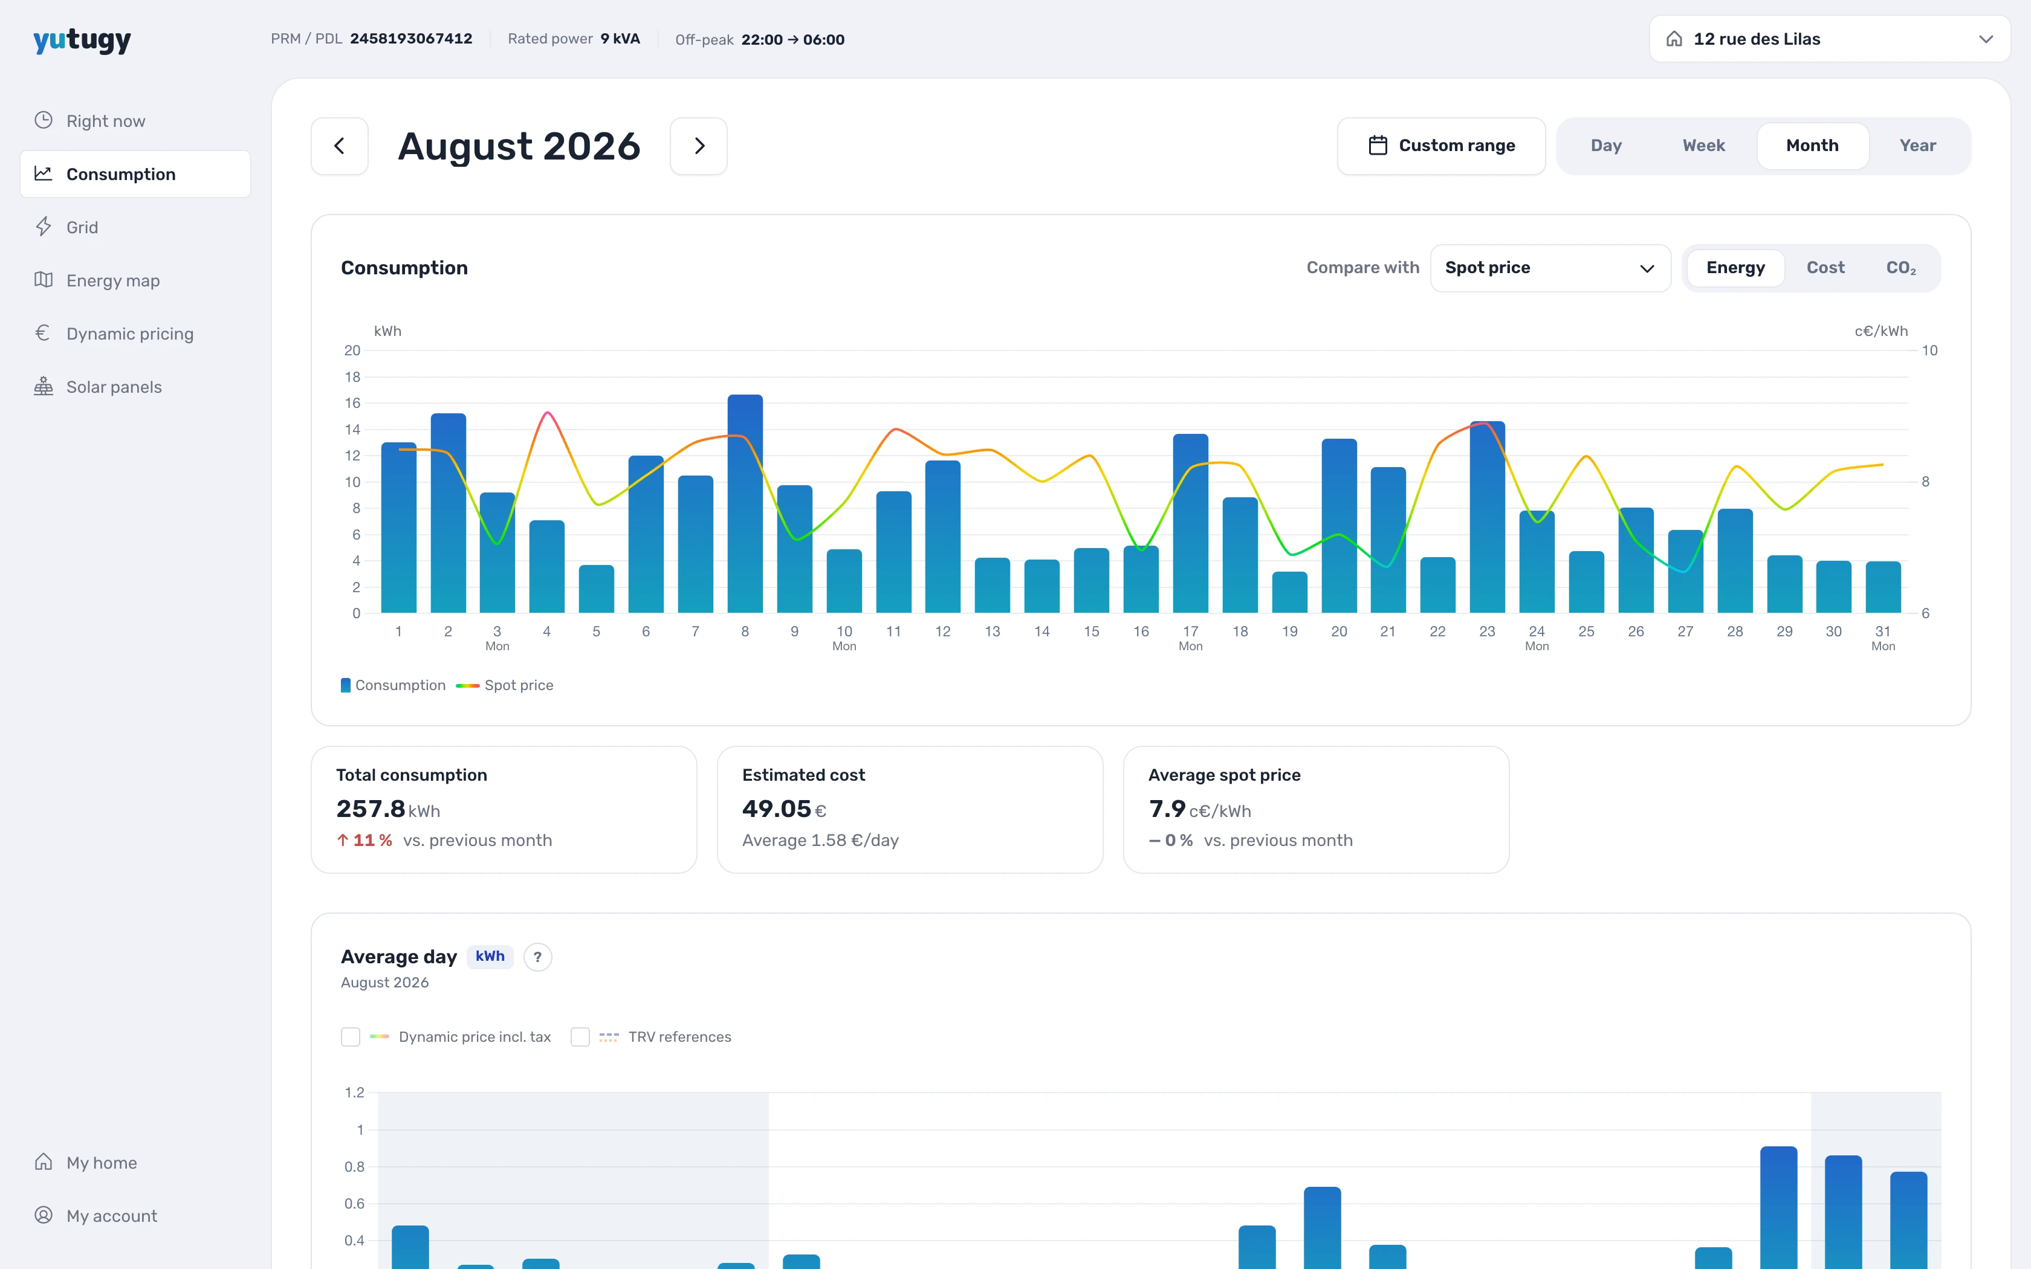Open the Solar panels page
Image resolution: width=2031 pixels, height=1269 pixels.
[x=135, y=387]
